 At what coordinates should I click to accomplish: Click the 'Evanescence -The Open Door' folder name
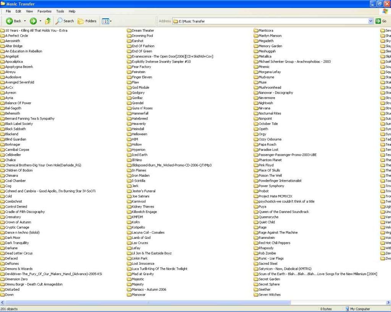(173, 56)
